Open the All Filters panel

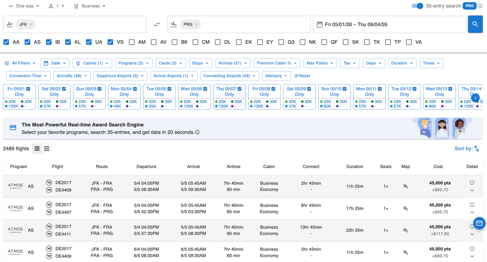(19, 63)
